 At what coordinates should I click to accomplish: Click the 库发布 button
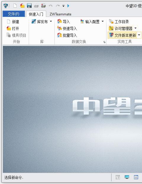coord(40,22)
